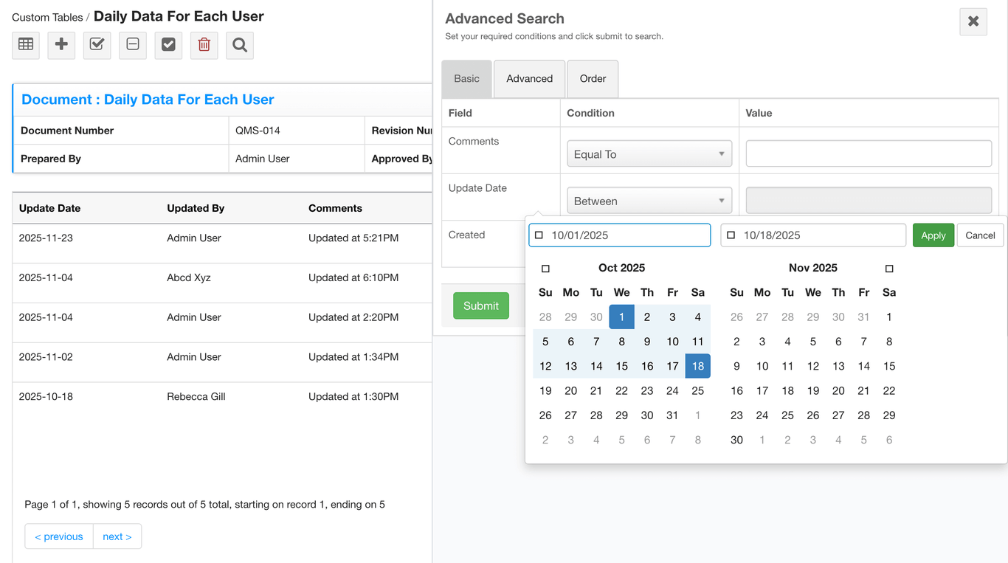Click the minus-square toolbar icon
Image resolution: width=1008 pixels, height=563 pixels.
click(133, 45)
